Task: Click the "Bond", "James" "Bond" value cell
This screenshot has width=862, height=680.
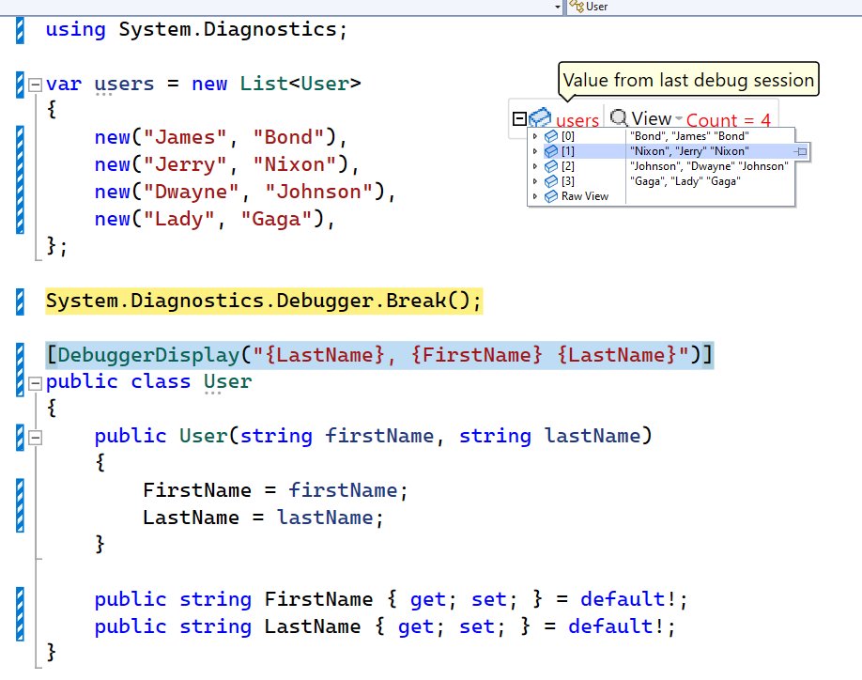Action: tap(689, 136)
